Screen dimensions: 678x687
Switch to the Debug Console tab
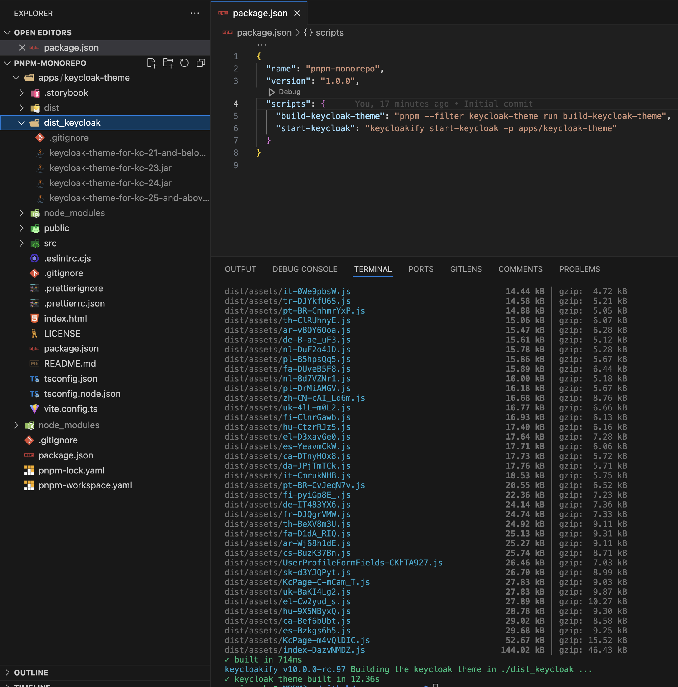click(305, 269)
